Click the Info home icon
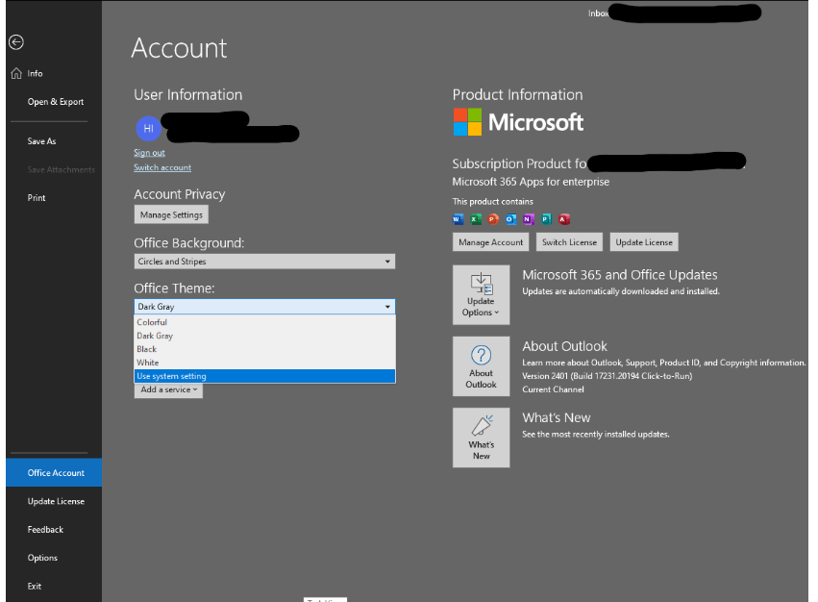818x602 pixels. (16, 73)
